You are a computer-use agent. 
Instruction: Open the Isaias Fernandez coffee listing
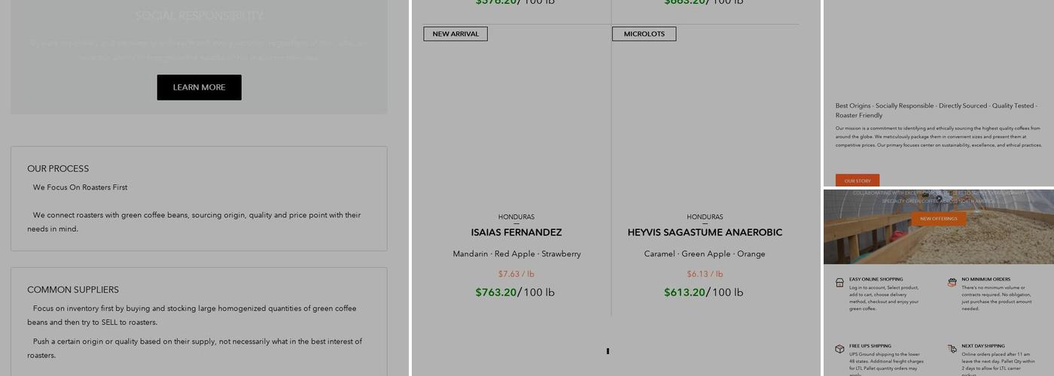[516, 232]
